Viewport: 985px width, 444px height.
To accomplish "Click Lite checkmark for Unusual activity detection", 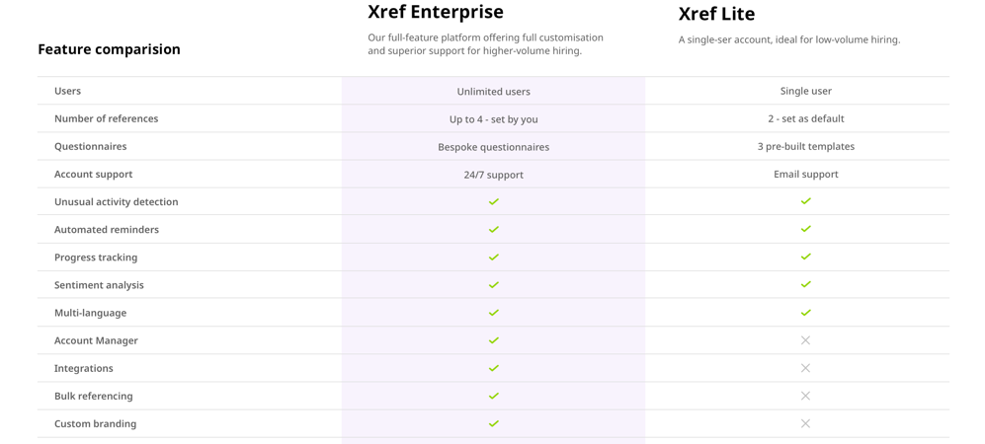I will coord(806,201).
